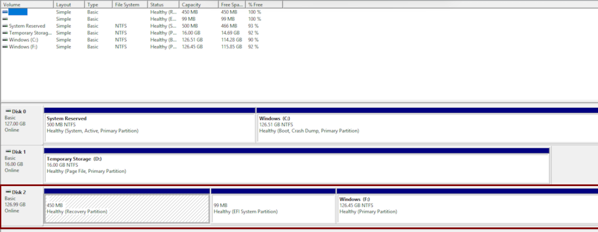Sort by the Capacity column header
This screenshot has height=232, width=598.
coord(199,5)
